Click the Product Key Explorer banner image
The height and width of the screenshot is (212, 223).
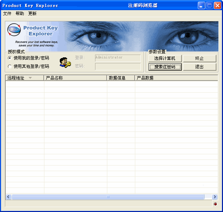[x=111, y=36]
